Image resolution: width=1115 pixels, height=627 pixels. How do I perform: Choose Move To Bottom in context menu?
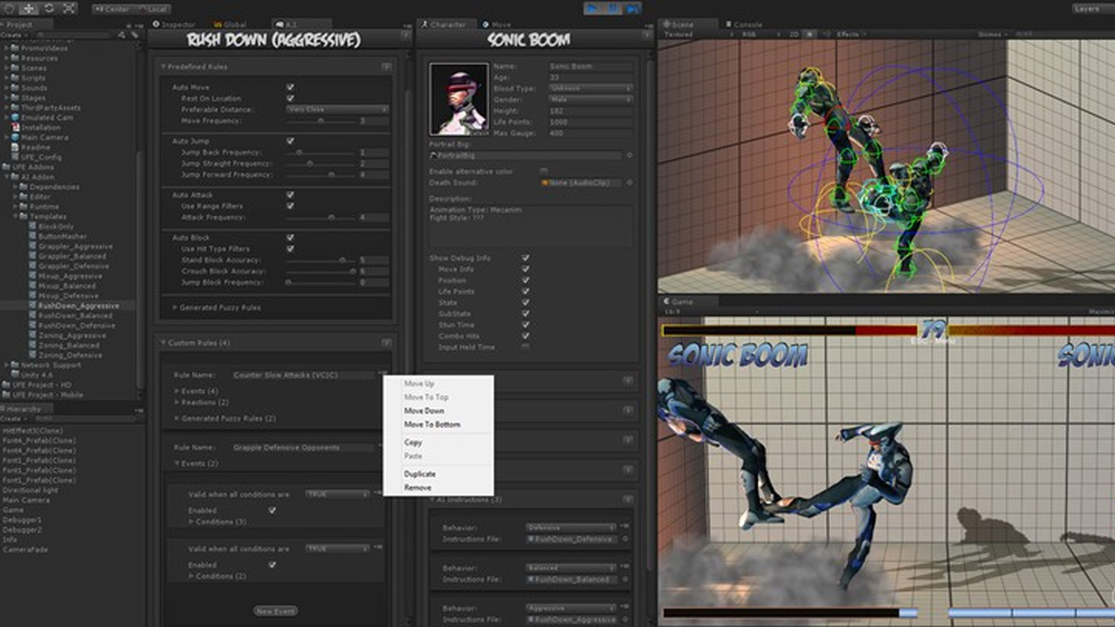(x=432, y=425)
